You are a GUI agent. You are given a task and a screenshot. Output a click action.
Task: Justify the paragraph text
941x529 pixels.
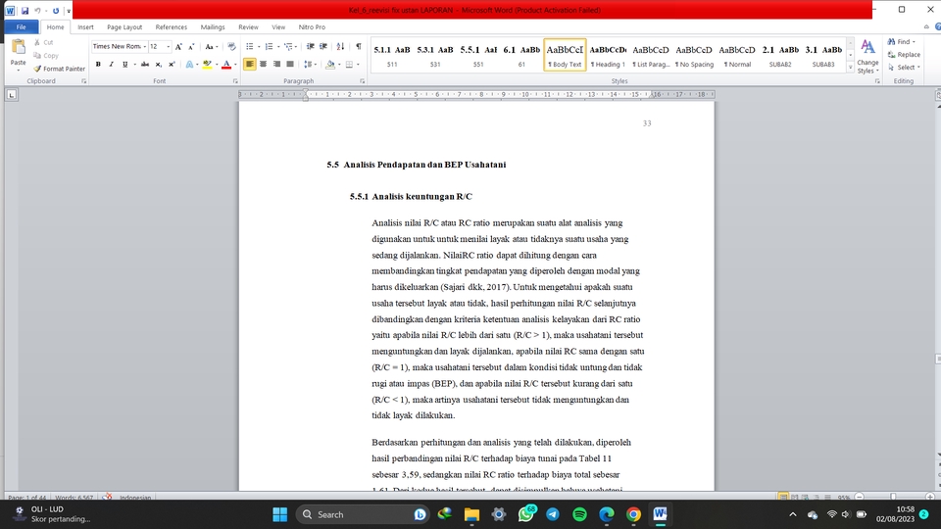coord(290,65)
